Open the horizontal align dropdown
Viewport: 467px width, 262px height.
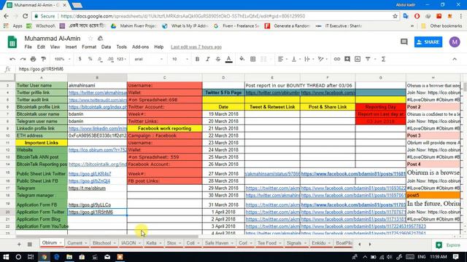(x=282, y=59)
